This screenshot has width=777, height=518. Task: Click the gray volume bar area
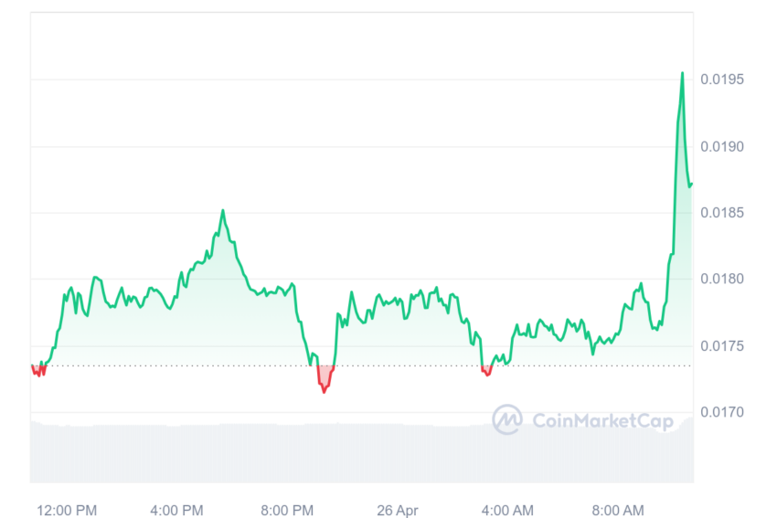[x=362, y=452]
